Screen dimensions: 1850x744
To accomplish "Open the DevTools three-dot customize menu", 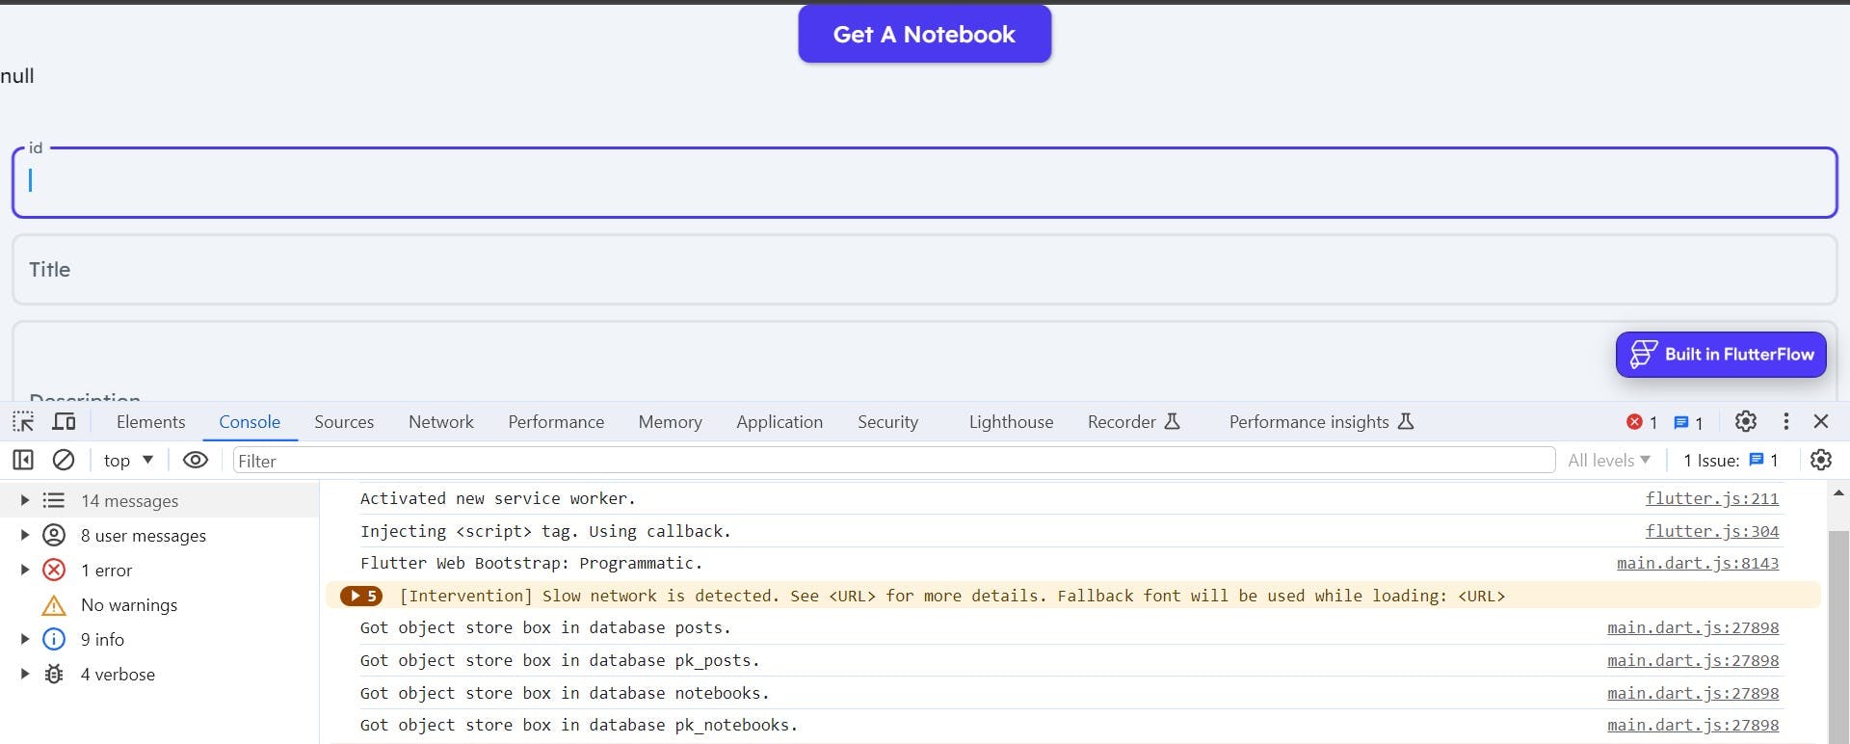I will (1786, 422).
